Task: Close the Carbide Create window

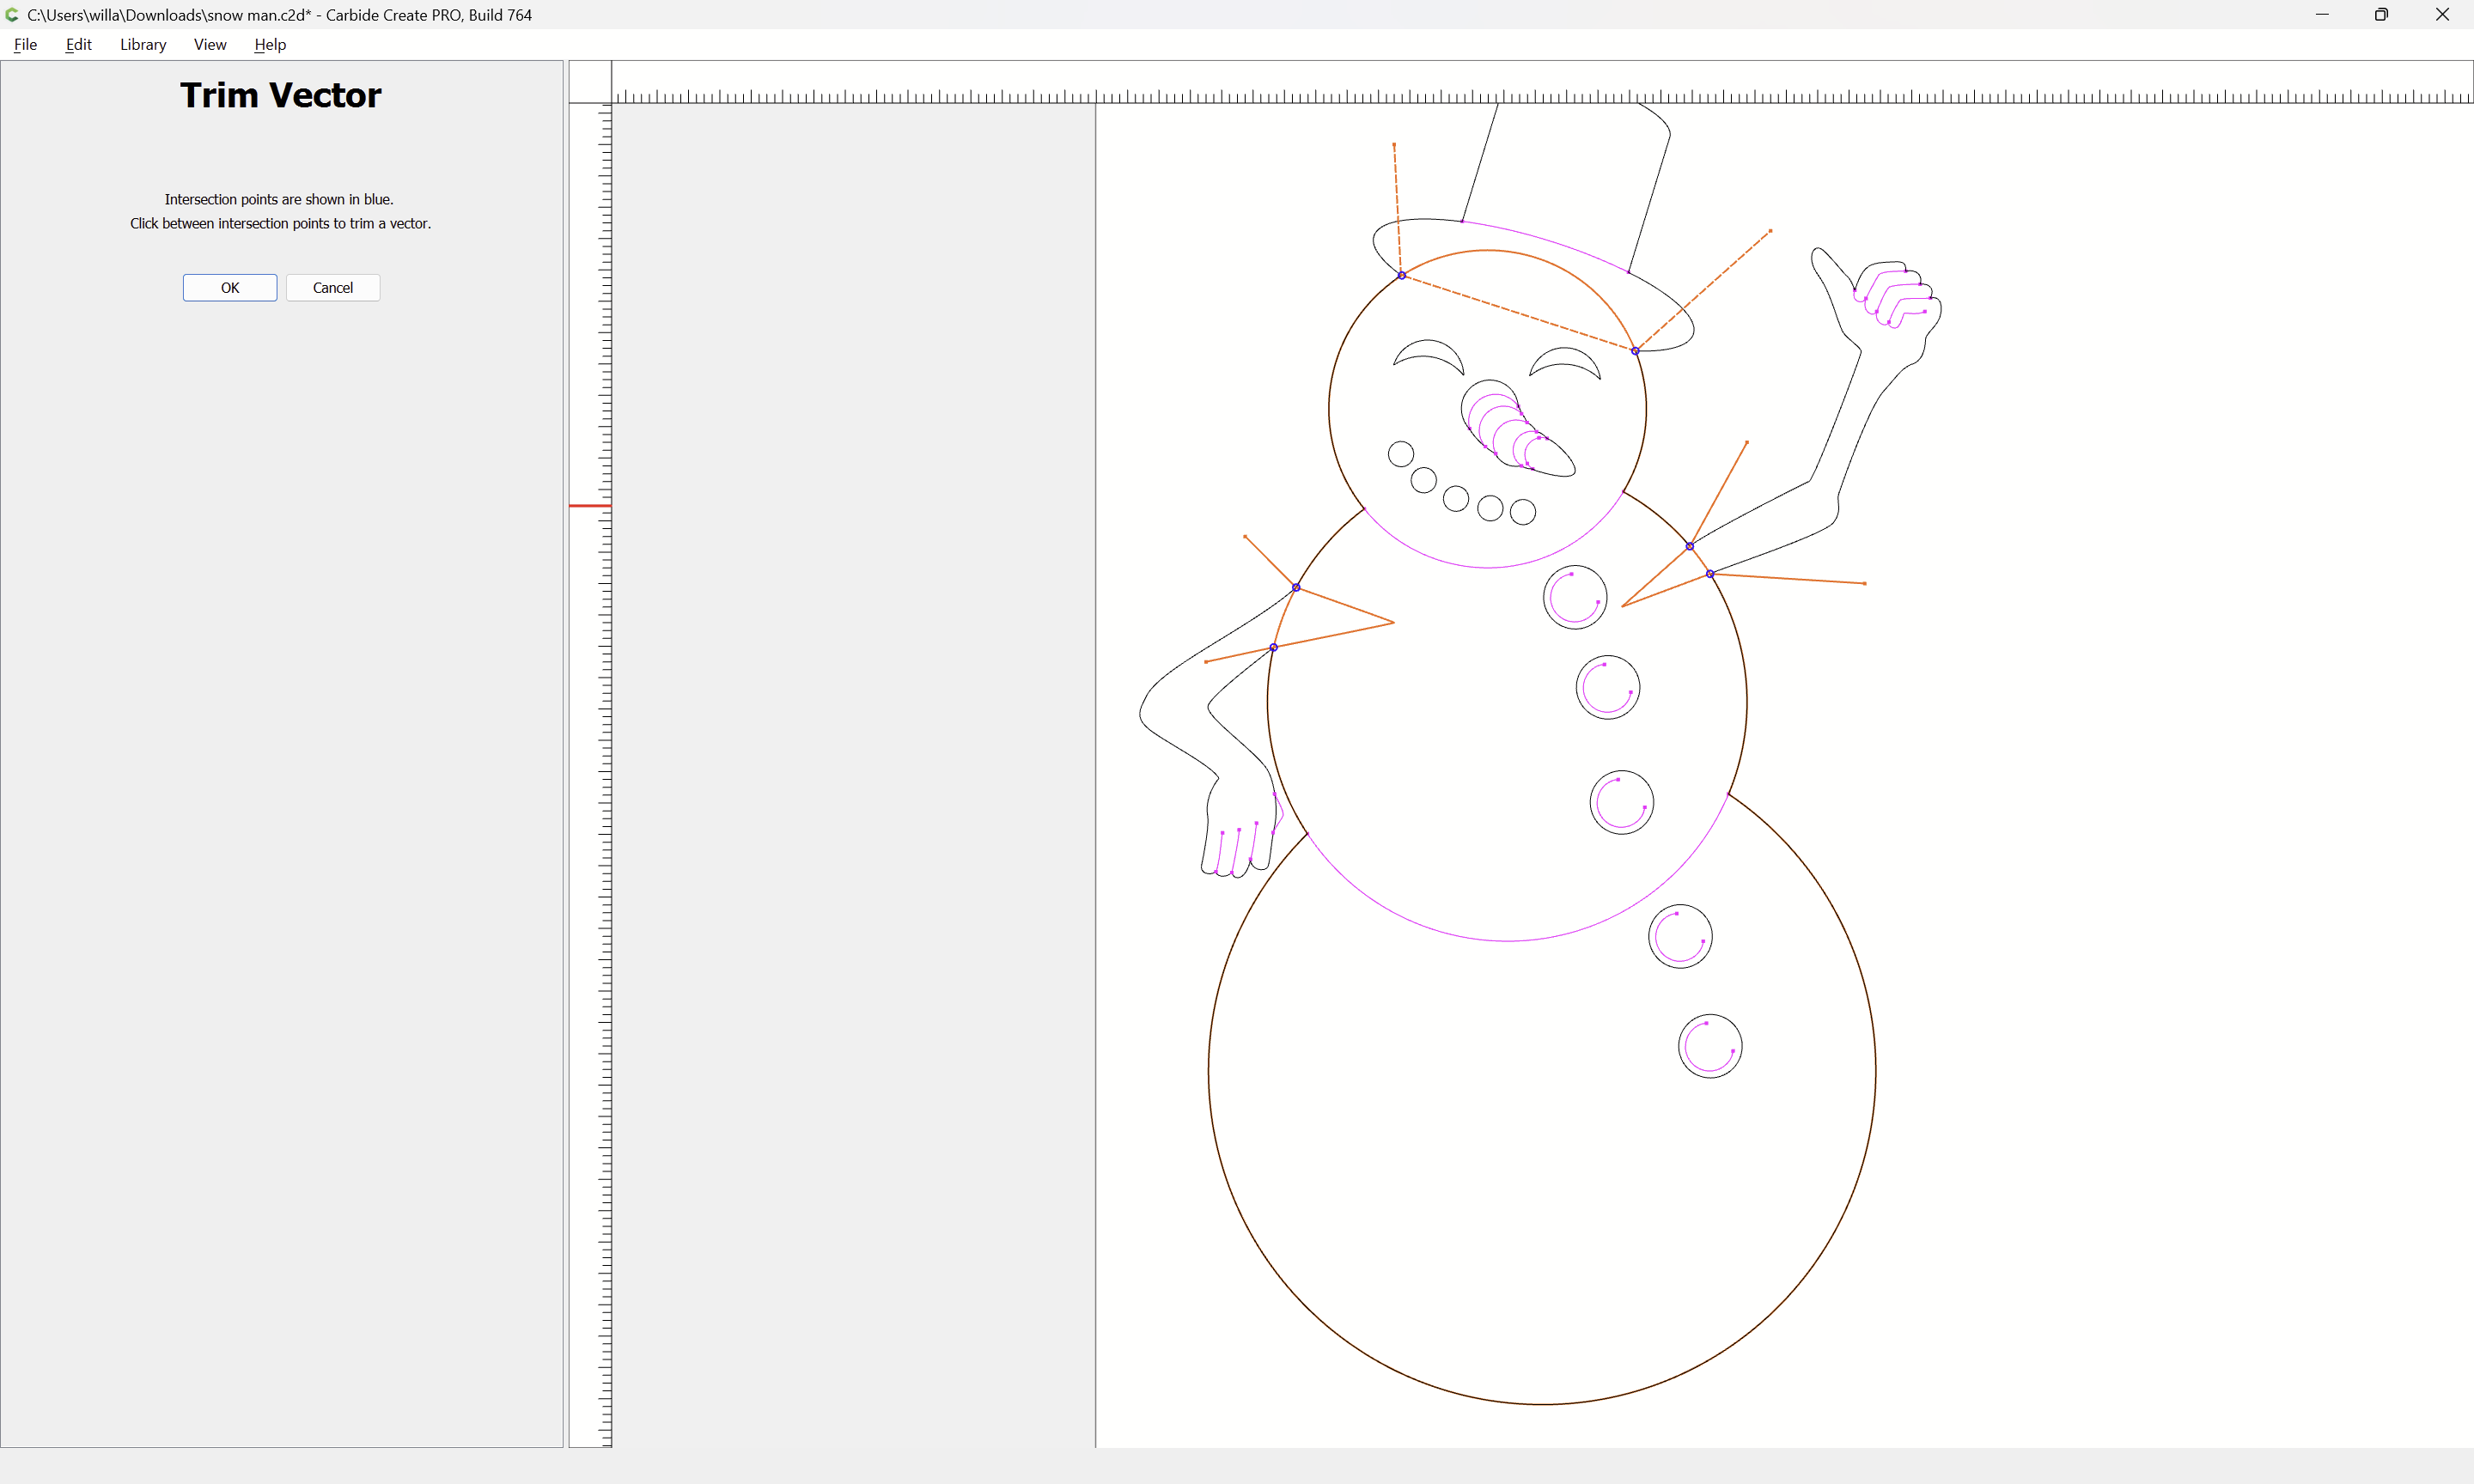Action: (x=2442, y=15)
